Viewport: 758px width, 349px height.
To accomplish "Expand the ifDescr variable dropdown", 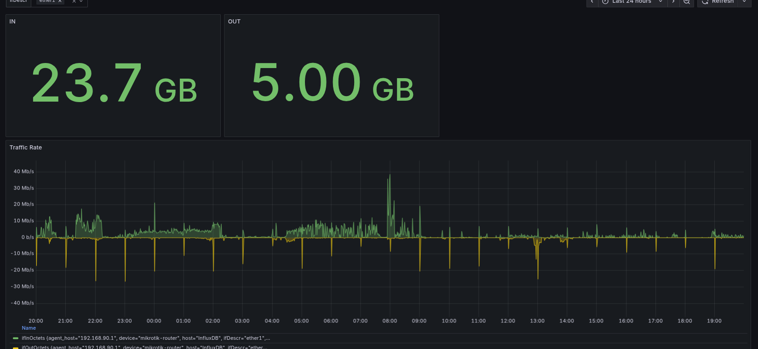I will coord(81,1).
